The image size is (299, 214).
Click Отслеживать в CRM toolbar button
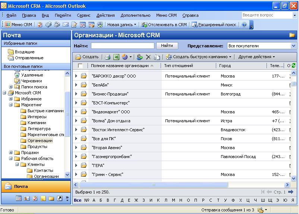coord(164,25)
